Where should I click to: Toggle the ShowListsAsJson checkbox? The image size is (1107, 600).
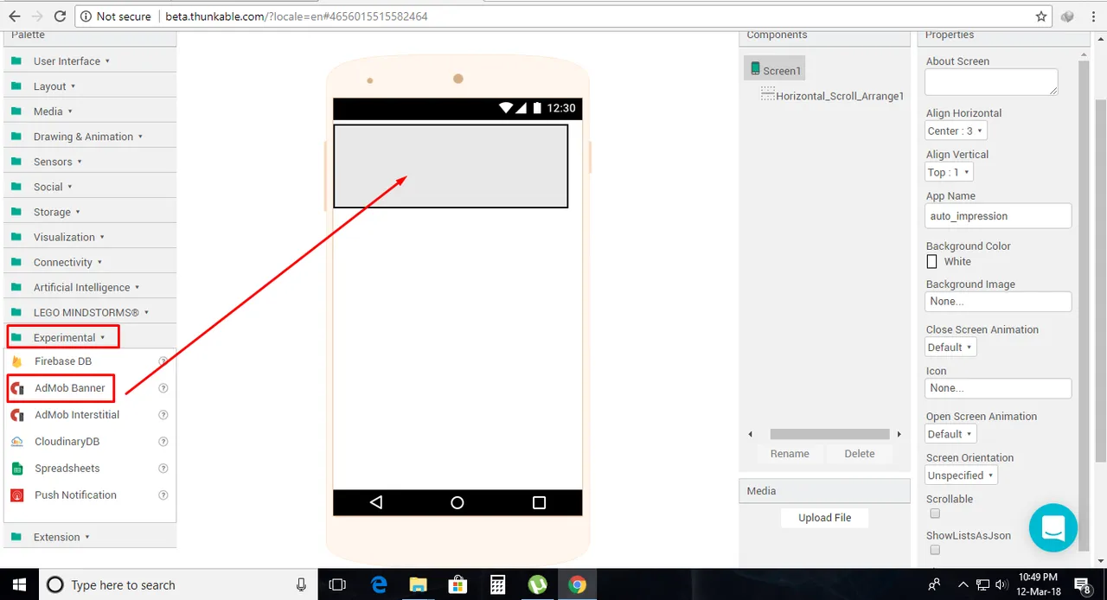pos(935,550)
